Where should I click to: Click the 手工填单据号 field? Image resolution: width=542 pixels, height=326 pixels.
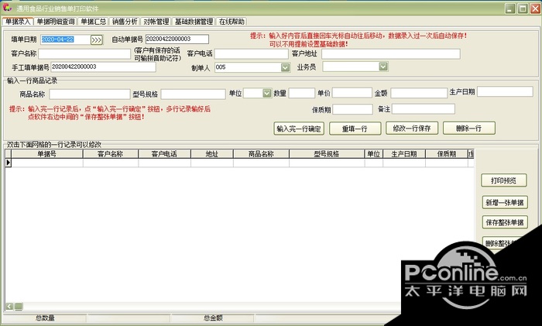coord(103,67)
